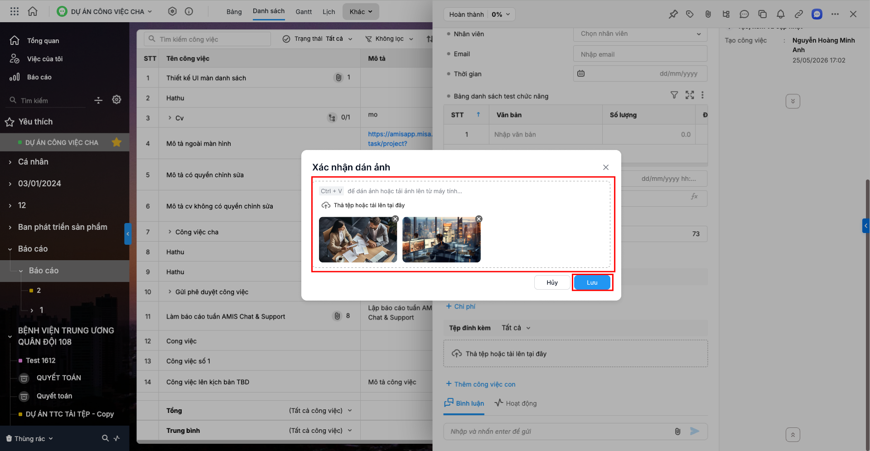Open the Hoàn thành 0% dropdown

tap(479, 14)
